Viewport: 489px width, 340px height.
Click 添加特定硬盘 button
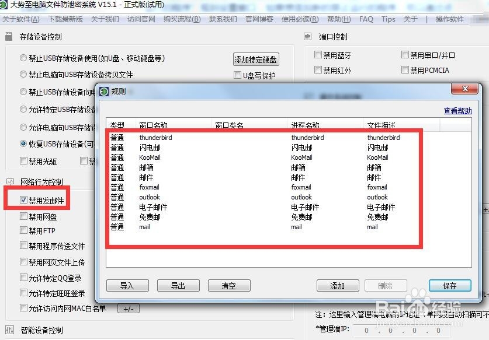(x=256, y=59)
